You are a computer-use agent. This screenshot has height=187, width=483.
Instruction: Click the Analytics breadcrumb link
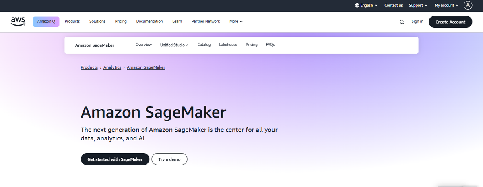[x=112, y=67]
